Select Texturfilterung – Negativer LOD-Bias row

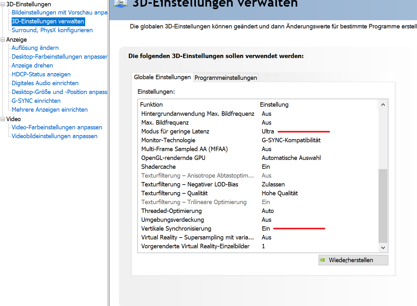point(258,184)
